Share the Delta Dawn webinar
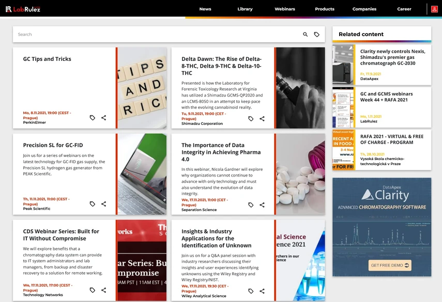This screenshot has width=442, height=302. tap(262, 119)
